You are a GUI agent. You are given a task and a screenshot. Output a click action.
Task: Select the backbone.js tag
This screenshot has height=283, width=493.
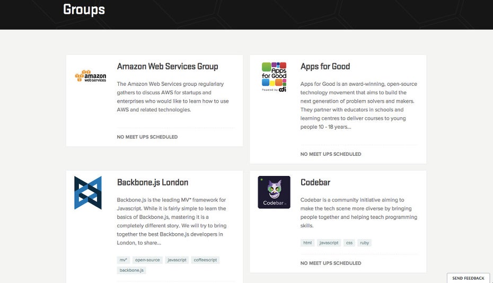pos(131,270)
